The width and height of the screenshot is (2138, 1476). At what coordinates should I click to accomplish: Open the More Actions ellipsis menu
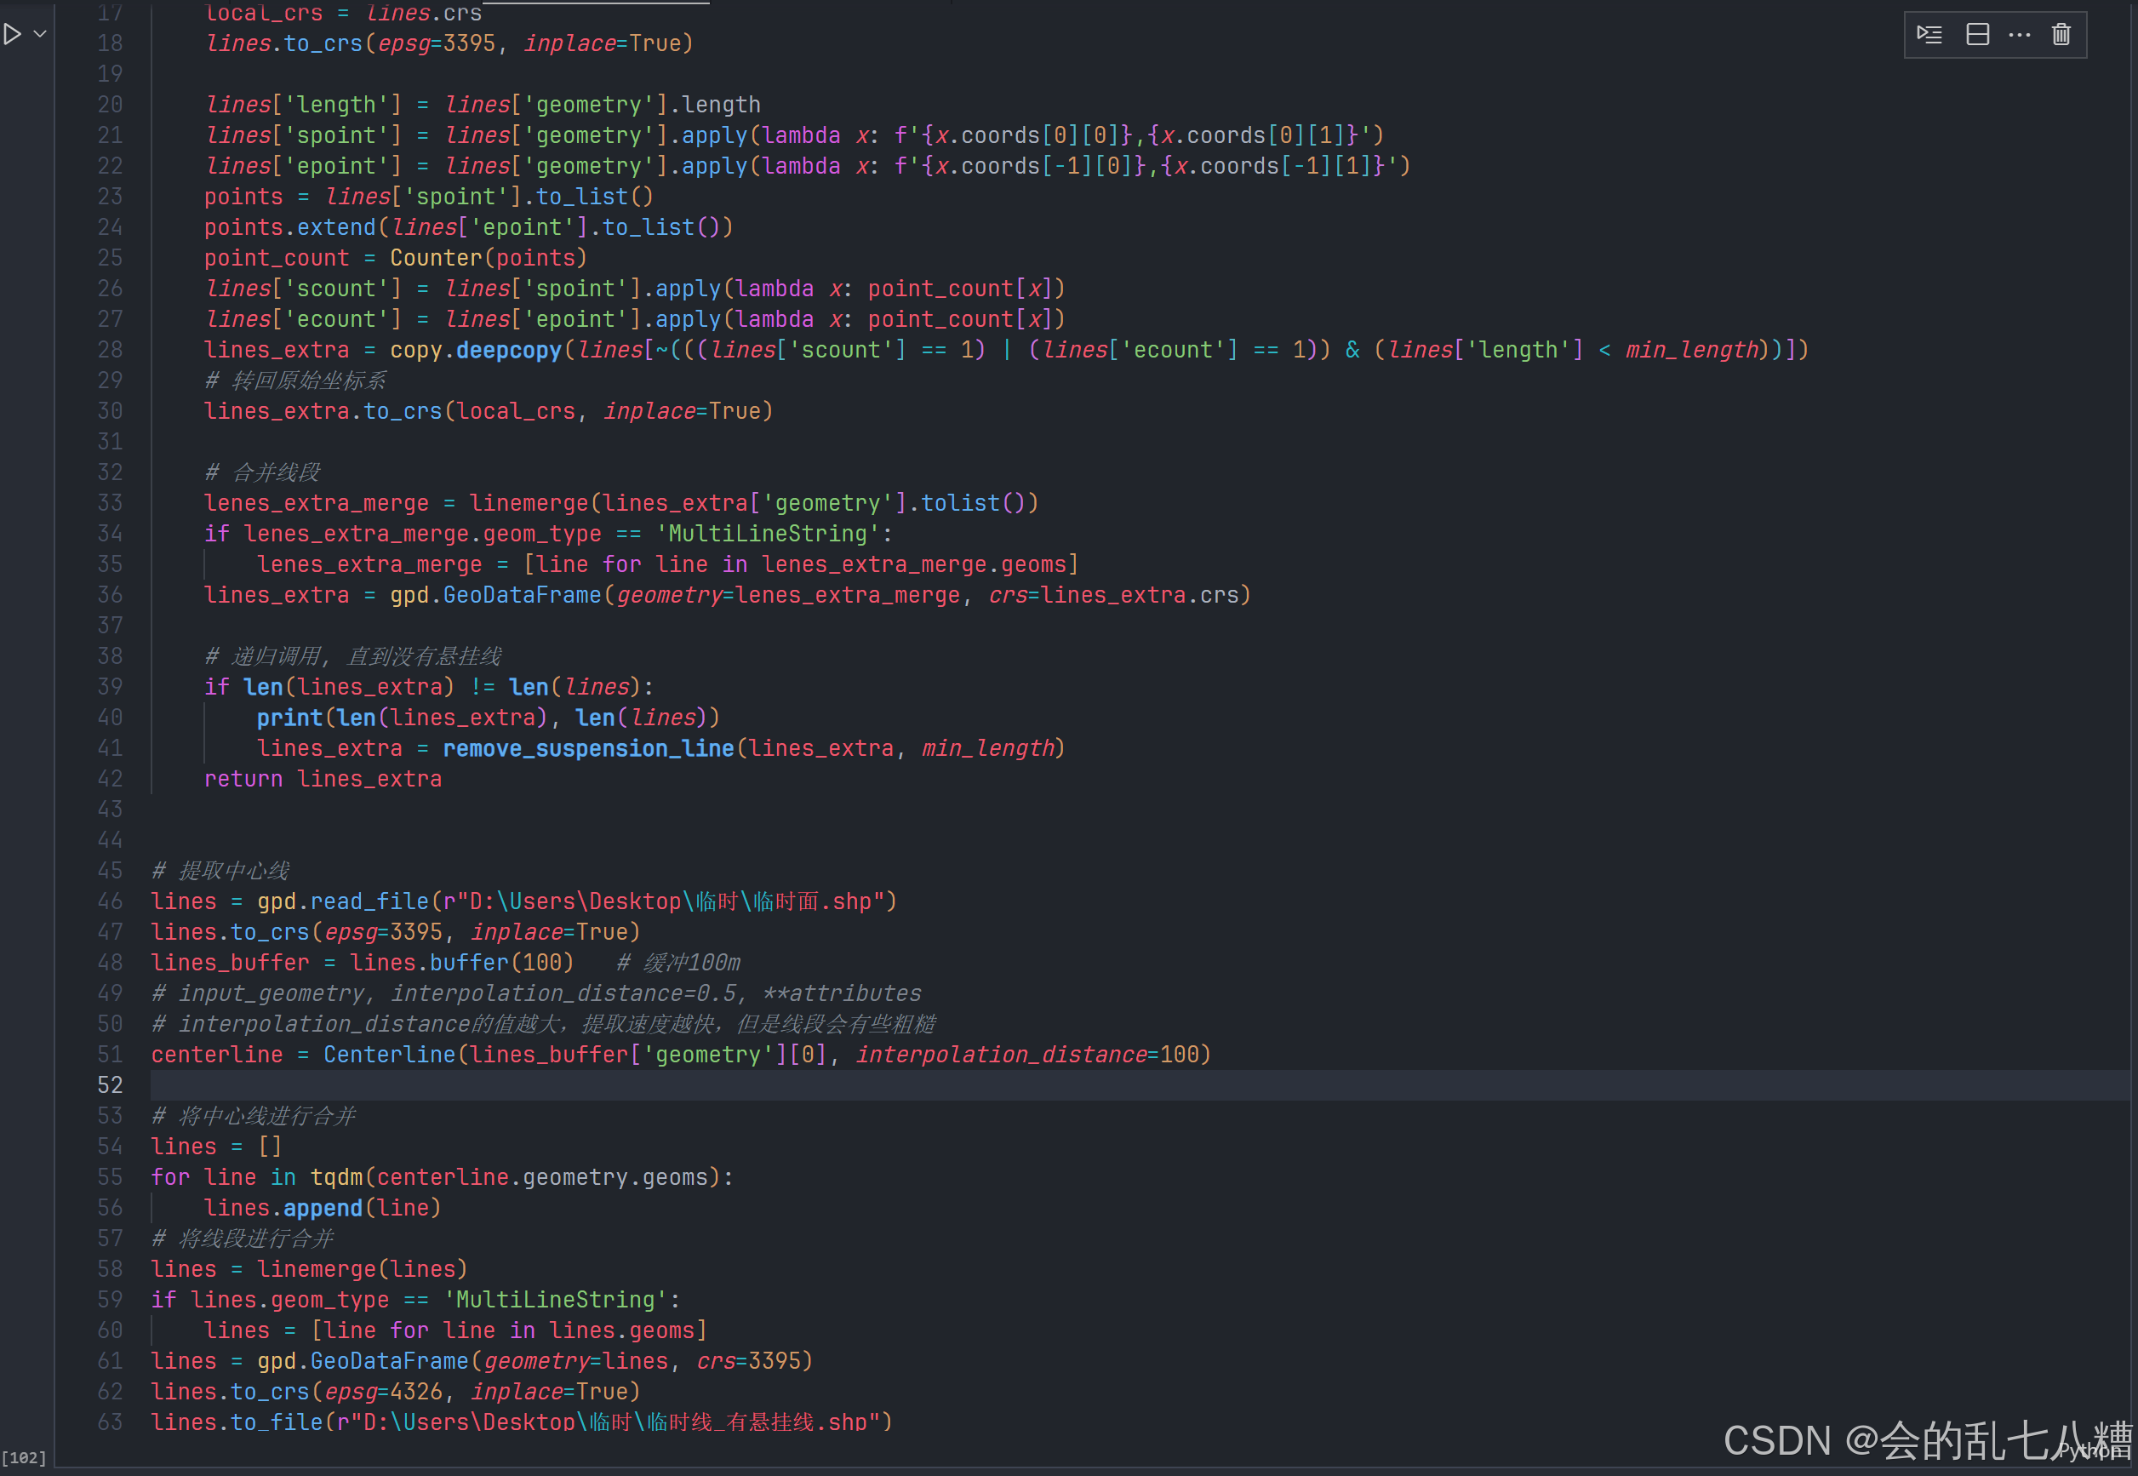pyautogui.click(x=2020, y=35)
